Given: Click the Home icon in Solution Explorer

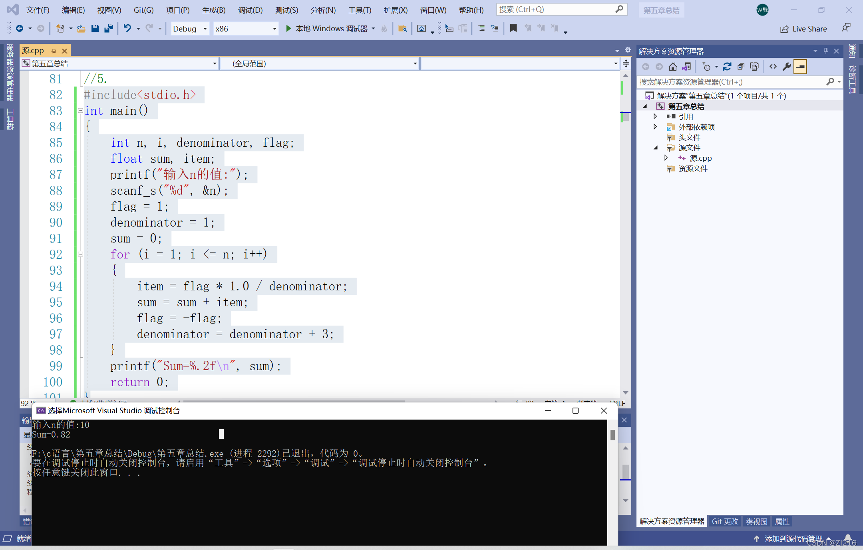Looking at the screenshot, I should (673, 67).
